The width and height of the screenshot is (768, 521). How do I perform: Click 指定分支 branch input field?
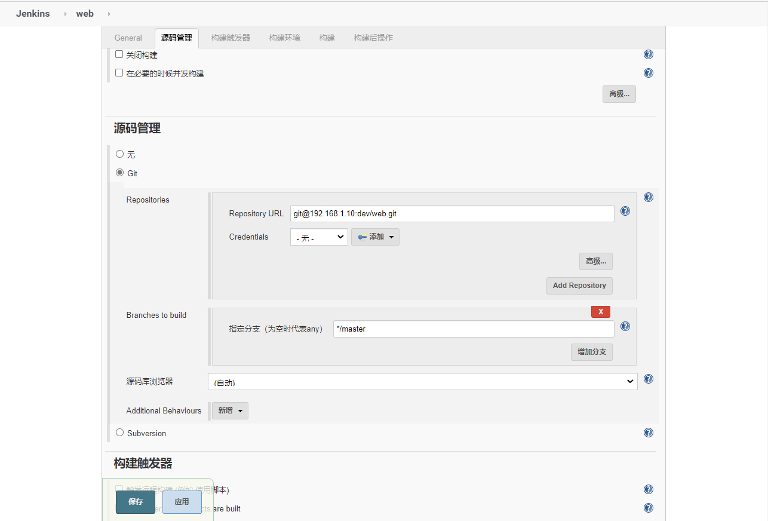coord(474,329)
